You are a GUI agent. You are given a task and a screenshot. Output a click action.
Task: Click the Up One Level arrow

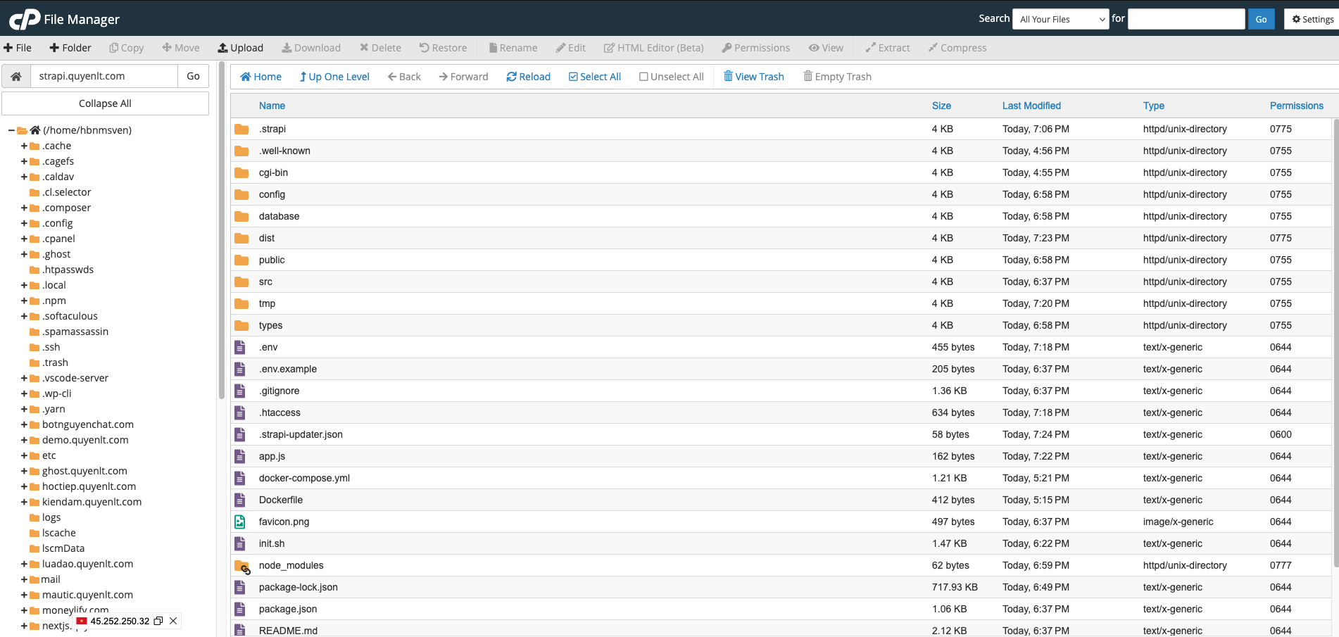point(303,77)
